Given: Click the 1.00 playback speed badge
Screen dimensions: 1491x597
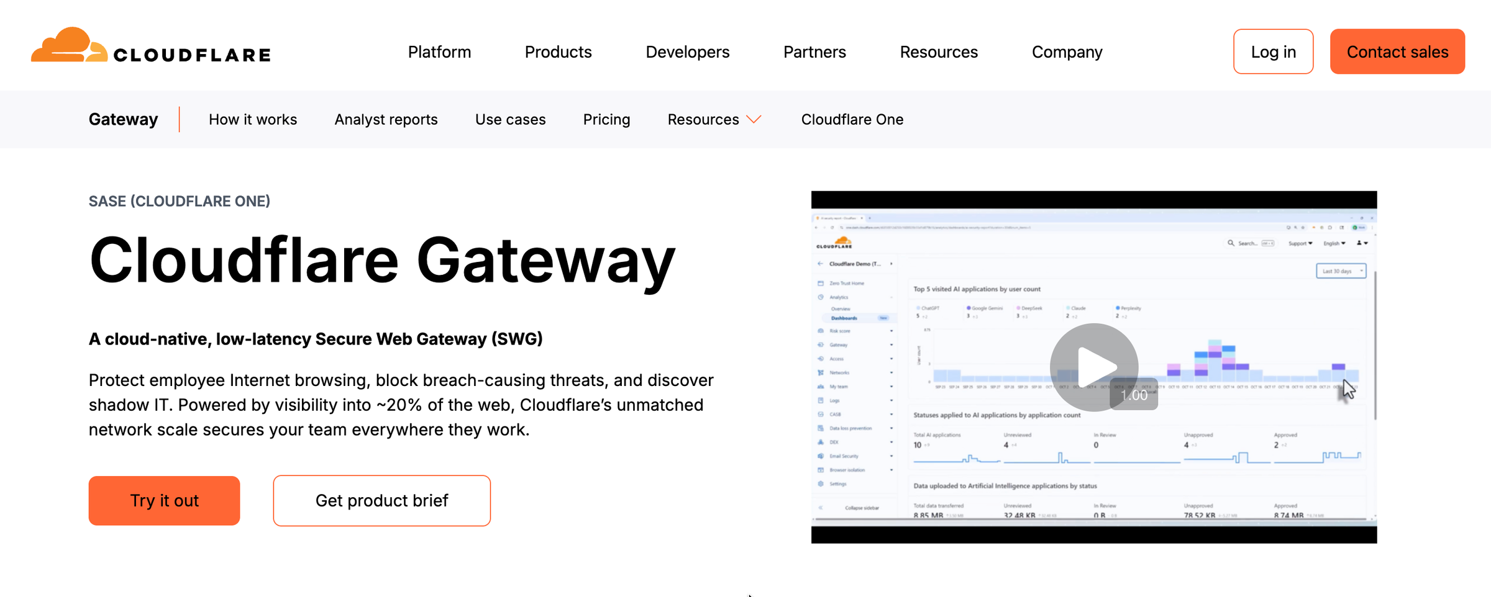Looking at the screenshot, I should (1134, 395).
